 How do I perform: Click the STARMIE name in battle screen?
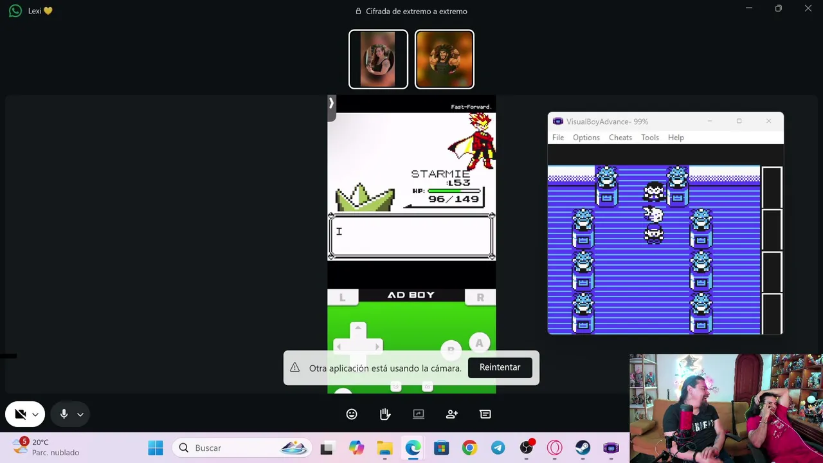click(x=440, y=174)
